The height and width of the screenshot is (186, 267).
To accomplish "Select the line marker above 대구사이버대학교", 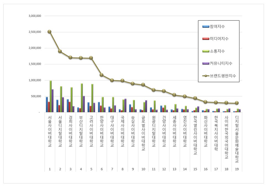I will click(x=112, y=80).
